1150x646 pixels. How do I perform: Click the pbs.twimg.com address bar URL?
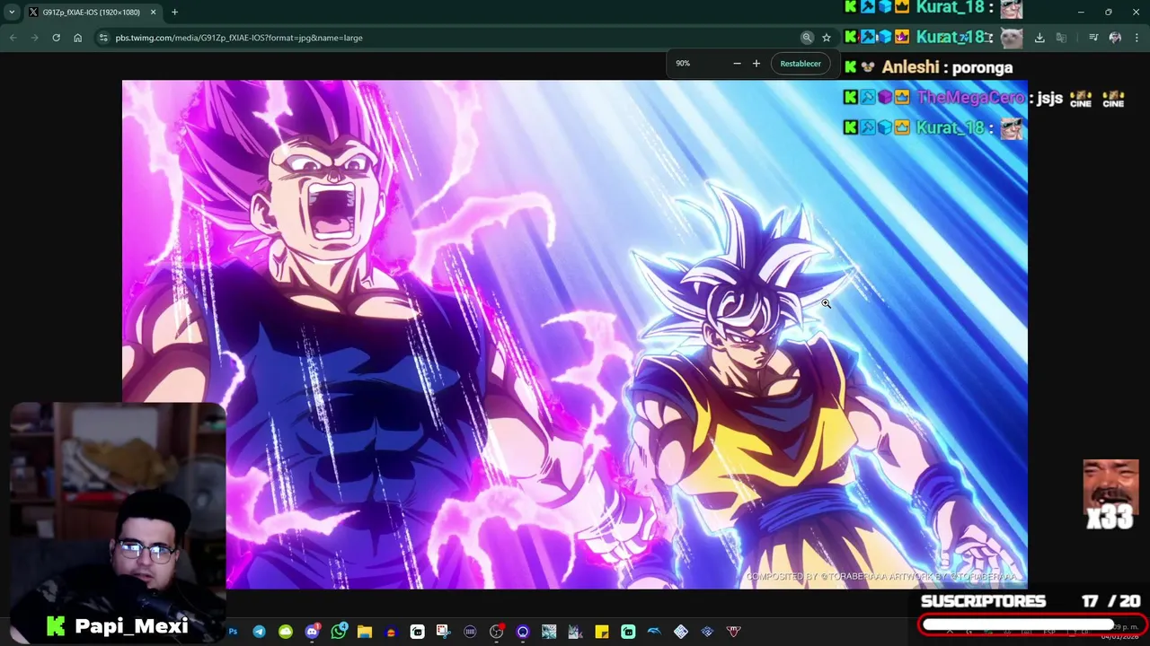pos(239,38)
